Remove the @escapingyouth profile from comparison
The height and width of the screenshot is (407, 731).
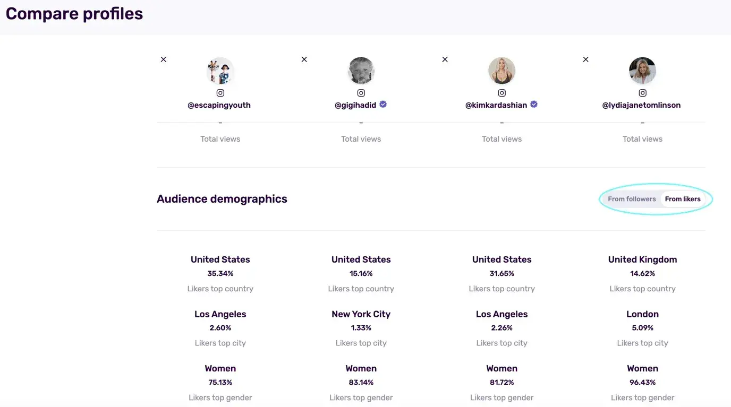(164, 59)
